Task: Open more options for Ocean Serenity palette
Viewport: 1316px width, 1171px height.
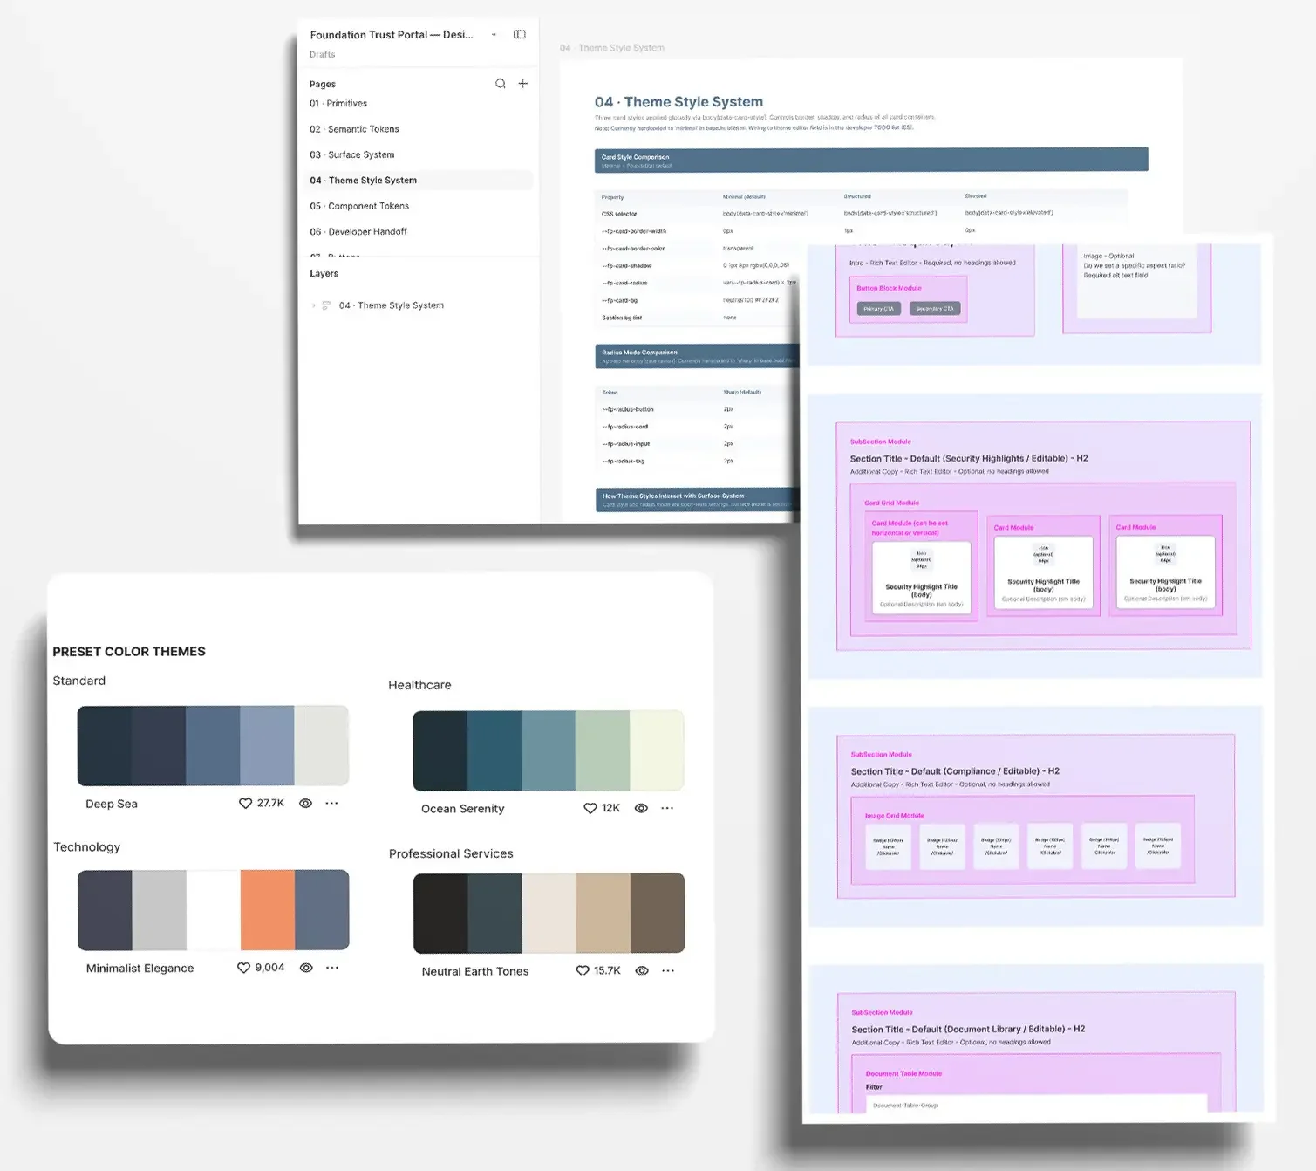Action: tap(667, 809)
